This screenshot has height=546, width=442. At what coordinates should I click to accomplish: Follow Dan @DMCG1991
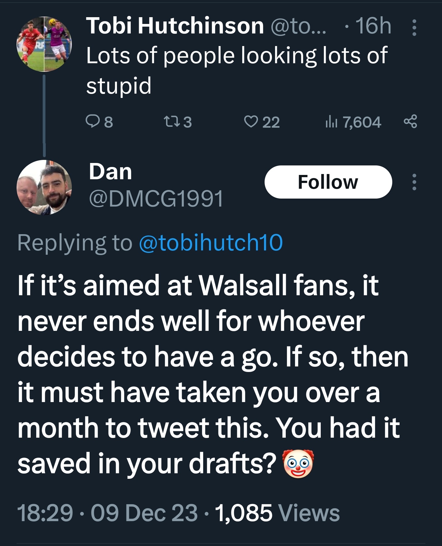pos(328,182)
